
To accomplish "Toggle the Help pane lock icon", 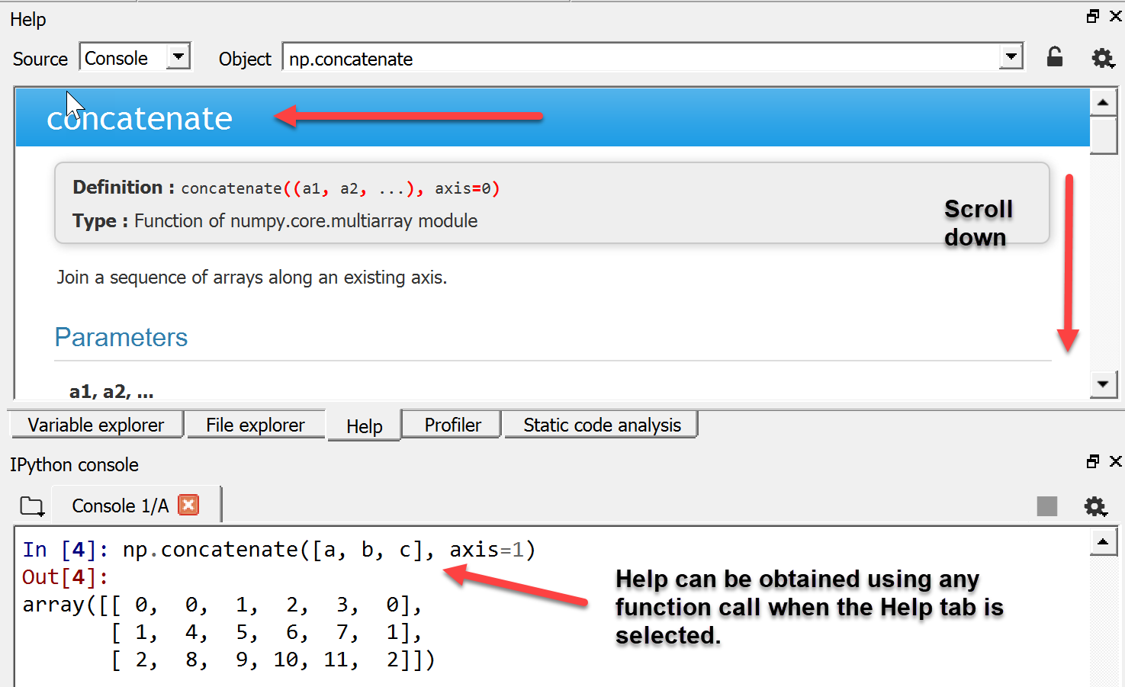I will pos(1054,57).
